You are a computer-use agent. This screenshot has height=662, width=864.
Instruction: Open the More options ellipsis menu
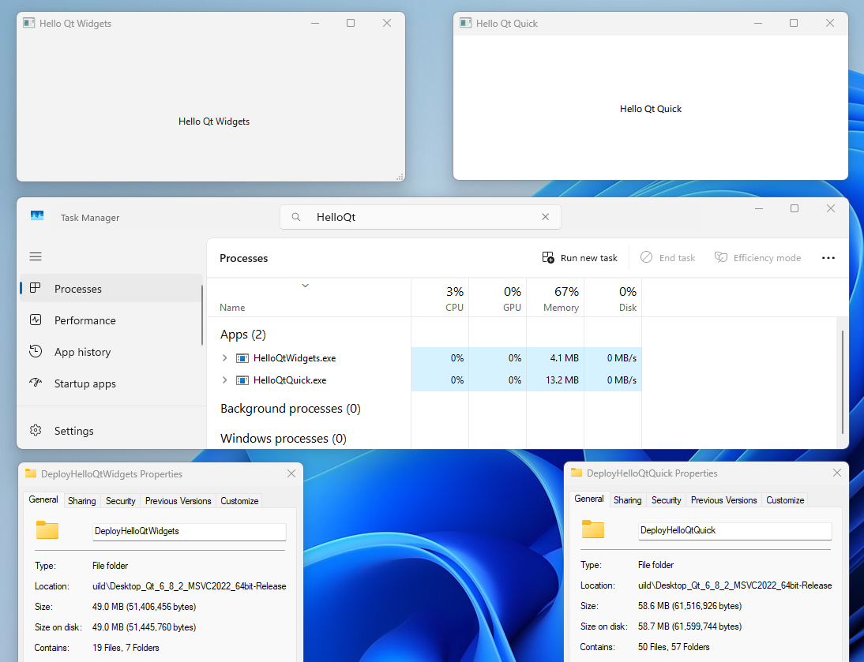click(x=828, y=257)
